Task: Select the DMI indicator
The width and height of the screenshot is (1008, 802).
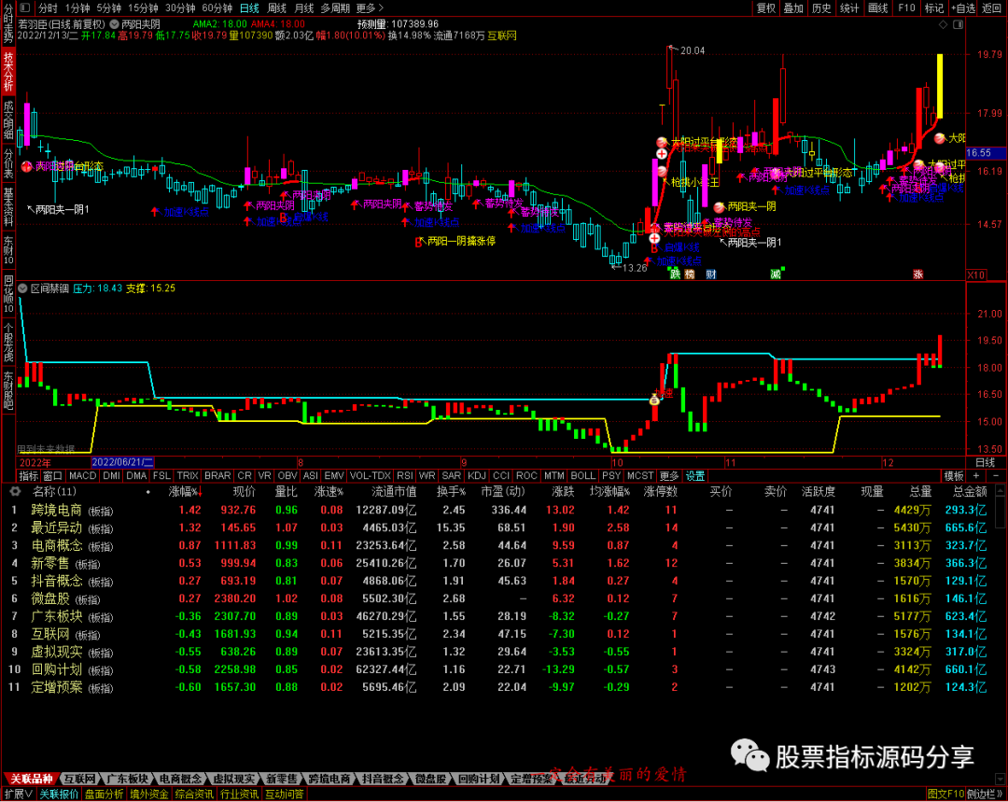Action: 111,476
